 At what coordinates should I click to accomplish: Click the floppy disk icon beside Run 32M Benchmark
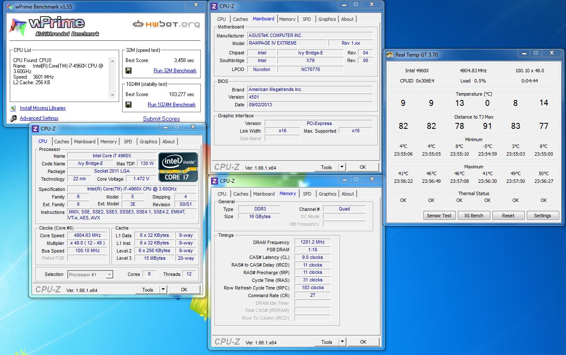(129, 71)
